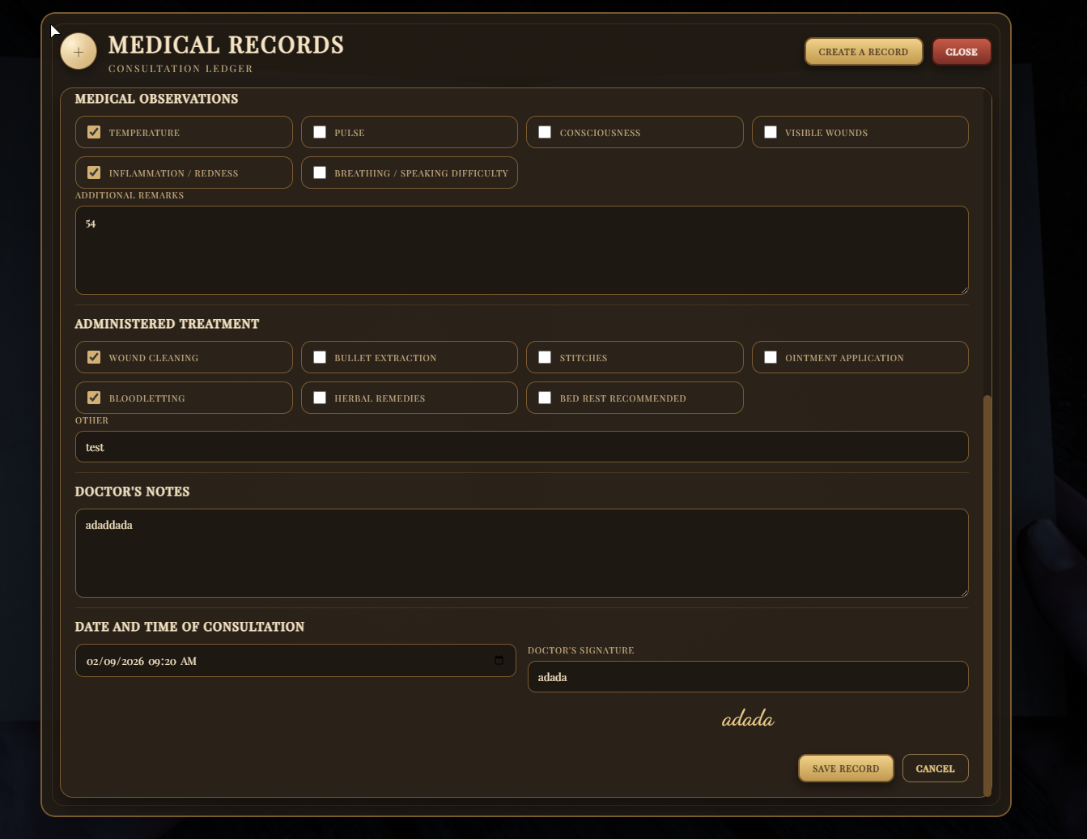Click the Administered Treatment heading
The height and width of the screenshot is (839, 1087).
tap(167, 324)
